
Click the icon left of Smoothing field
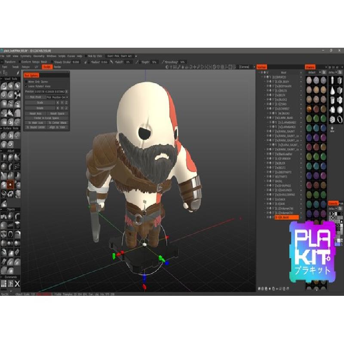pyautogui.click(x=163, y=62)
